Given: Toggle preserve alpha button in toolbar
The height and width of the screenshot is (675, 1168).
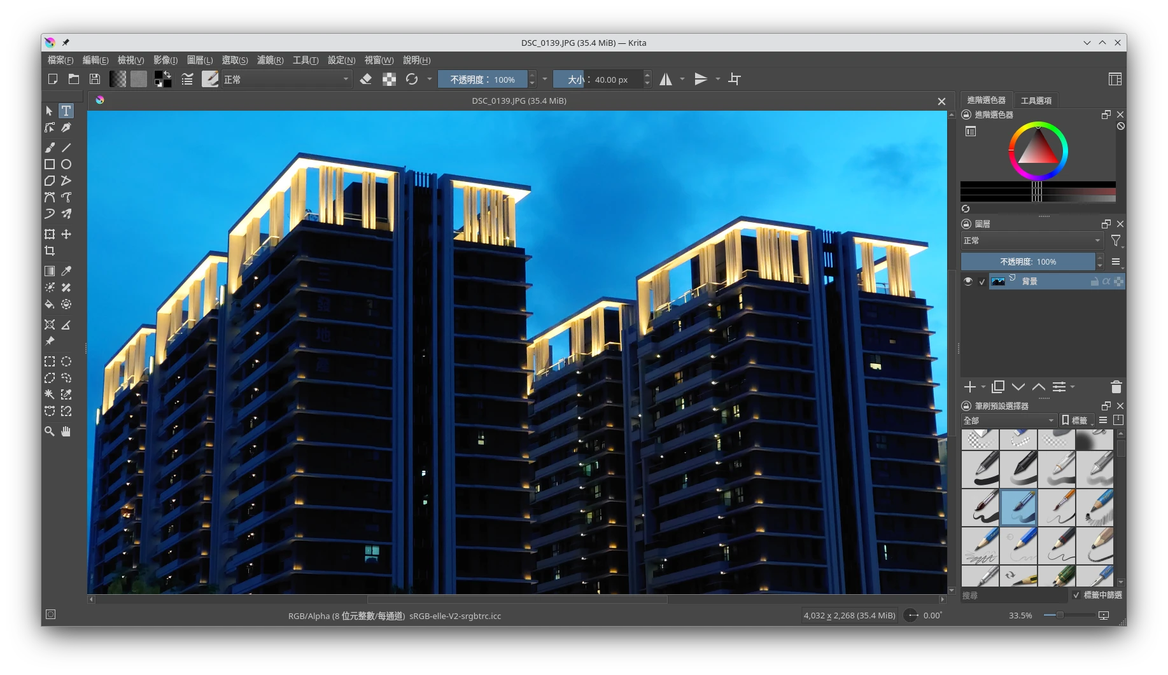Looking at the screenshot, I should click(x=389, y=80).
